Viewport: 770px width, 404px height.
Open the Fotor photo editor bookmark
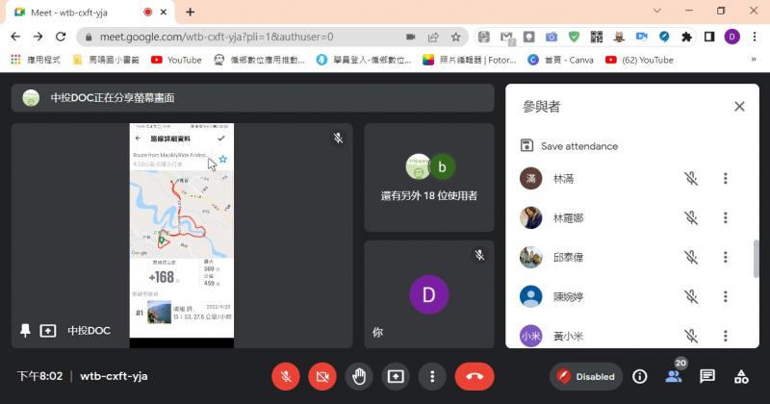click(x=470, y=60)
